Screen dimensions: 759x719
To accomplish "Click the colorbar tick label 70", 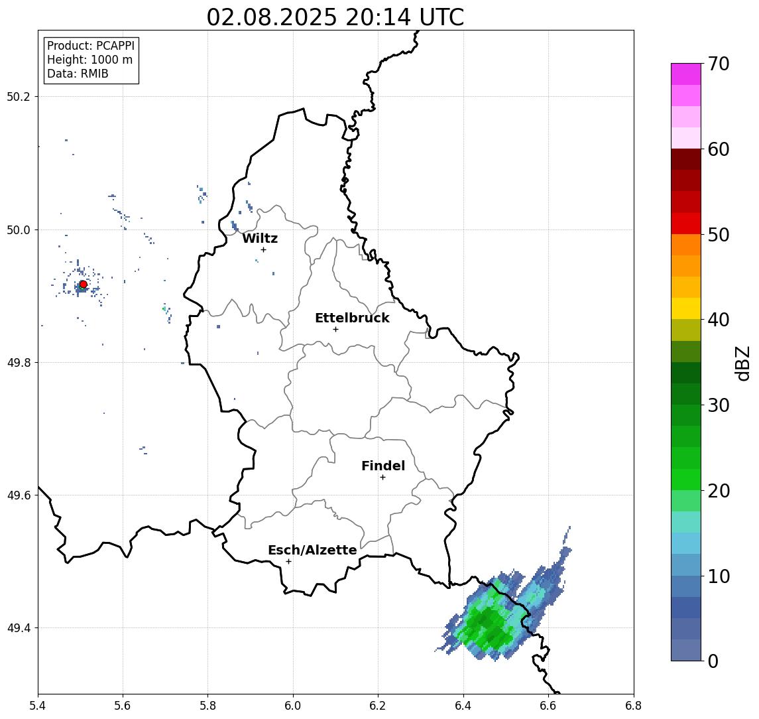I will click(x=719, y=64).
